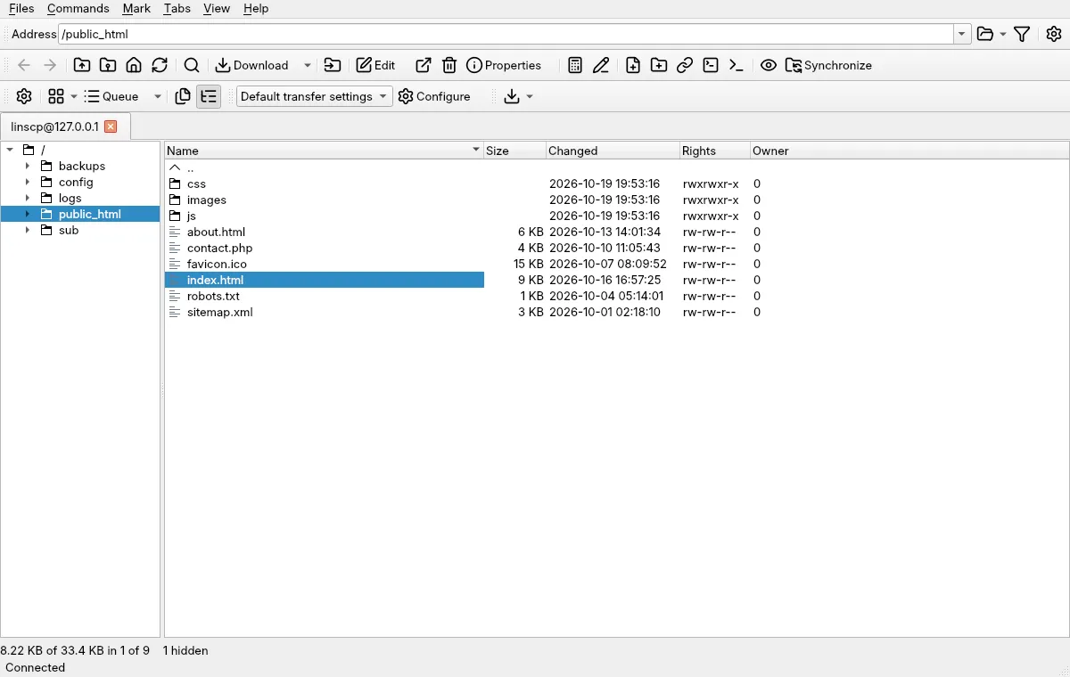Open the Help menu
1070x677 pixels.
pyautogui.click(x=256, y=8)
